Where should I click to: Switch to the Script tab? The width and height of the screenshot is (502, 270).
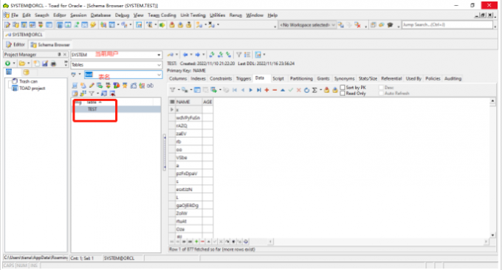point(278,78)
